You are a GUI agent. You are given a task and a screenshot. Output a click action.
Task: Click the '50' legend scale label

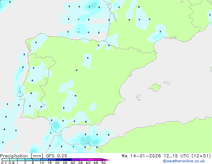pyautogui.click(x=103, y=163)
